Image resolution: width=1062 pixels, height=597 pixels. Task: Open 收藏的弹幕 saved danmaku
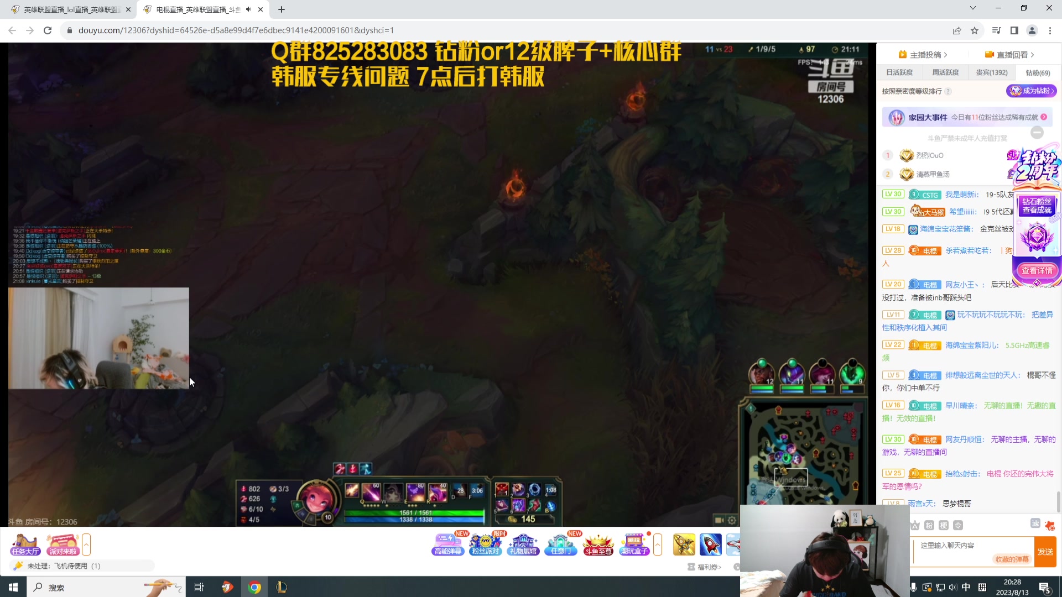coord(1012,559)
